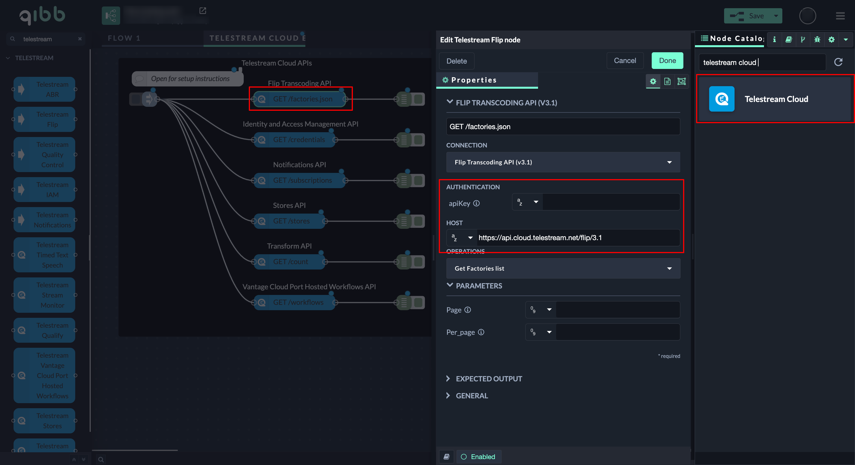Open the info tab in the sidebar
The width and height of the screenshot is (855, 465).
pyautogui.click(x=774, y=40)
